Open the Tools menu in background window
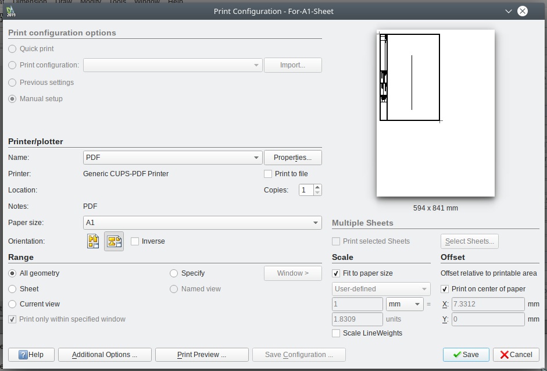Image resolution: width=547 pixels, height=371 pixels. pos(117,2)
